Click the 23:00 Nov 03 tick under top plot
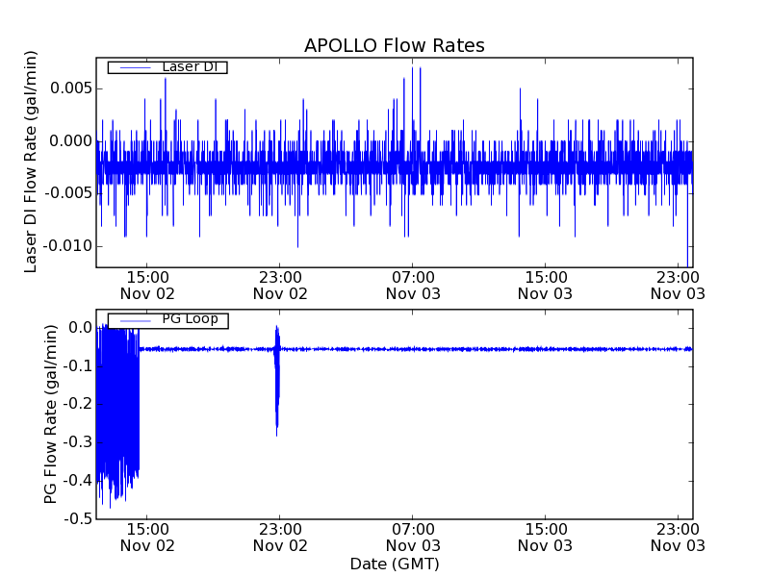 pyautogui.click(x=678, y=285)
